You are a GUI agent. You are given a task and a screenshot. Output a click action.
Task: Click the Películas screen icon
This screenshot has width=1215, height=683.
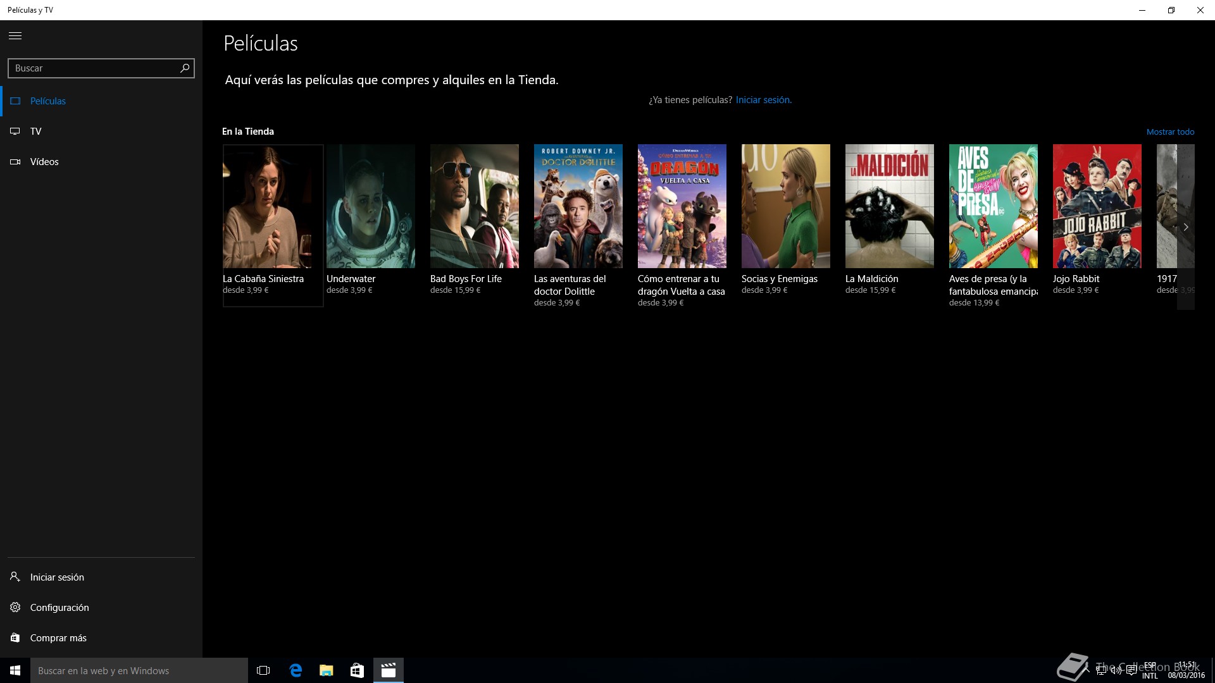pyautogui.click(x=15, y=101)
